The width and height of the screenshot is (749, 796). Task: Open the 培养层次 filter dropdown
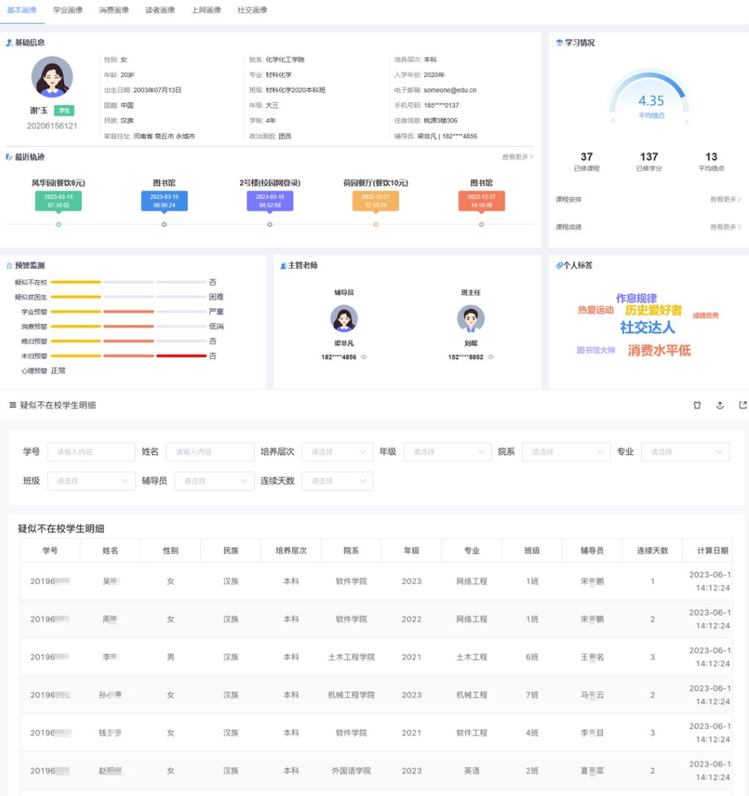click(x=337, y=452)
